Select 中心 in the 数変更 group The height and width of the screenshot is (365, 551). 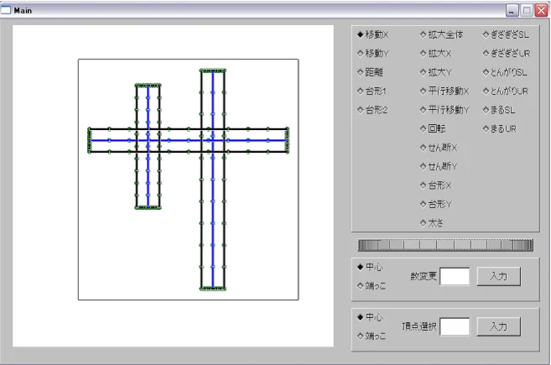(370, 267)
